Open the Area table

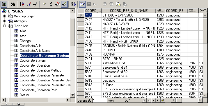pyautogui.click(x=23, y=36)
